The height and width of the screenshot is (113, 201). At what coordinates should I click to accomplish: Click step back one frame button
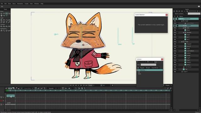click(76, 85)
